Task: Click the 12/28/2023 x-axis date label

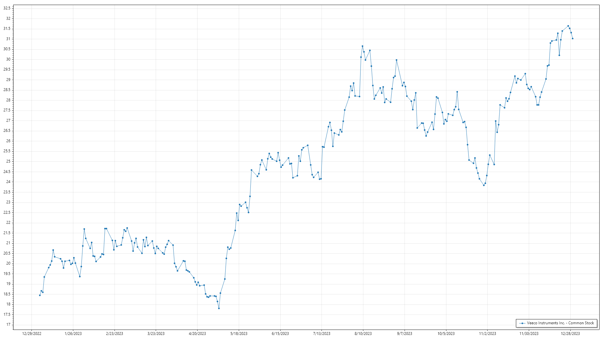Action: point(570,334)
